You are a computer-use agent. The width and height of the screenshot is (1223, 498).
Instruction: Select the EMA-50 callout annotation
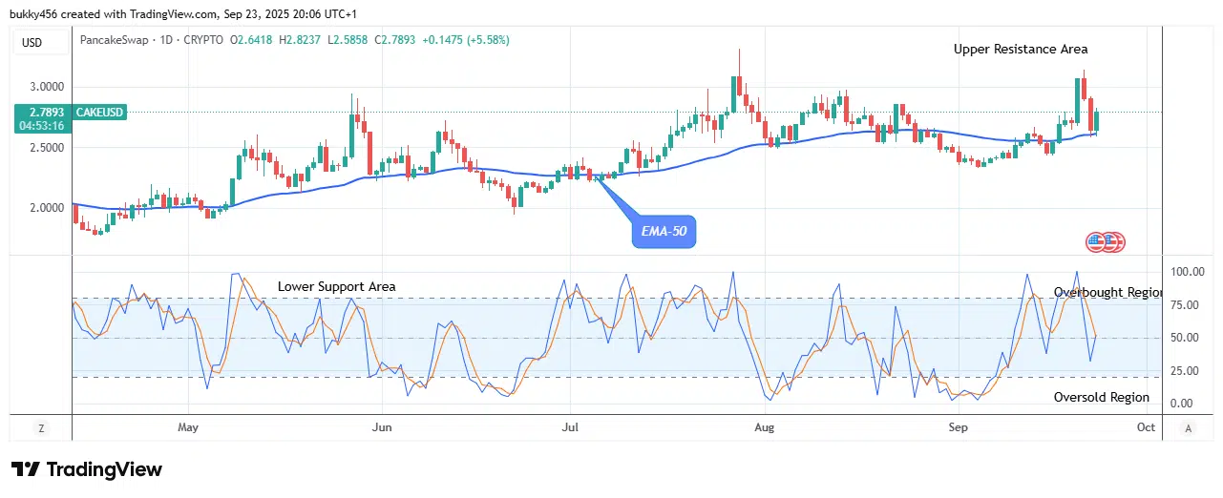pos(664,230)
